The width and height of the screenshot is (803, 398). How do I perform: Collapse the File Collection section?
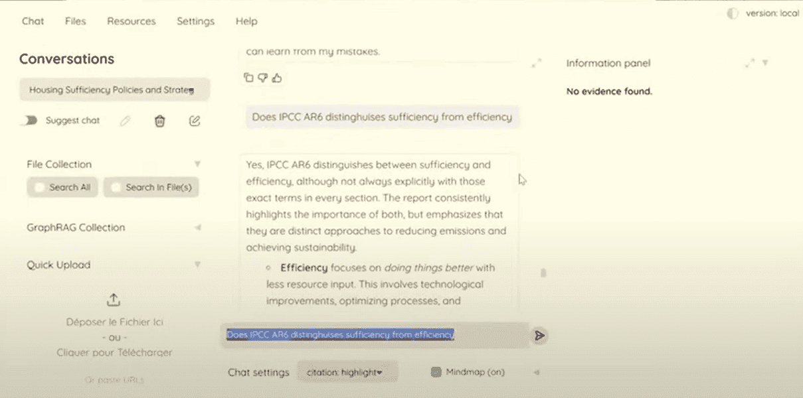197,164
